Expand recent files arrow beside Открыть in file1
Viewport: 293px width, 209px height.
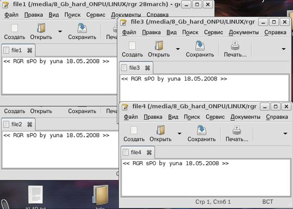click(x=60, y=31)
